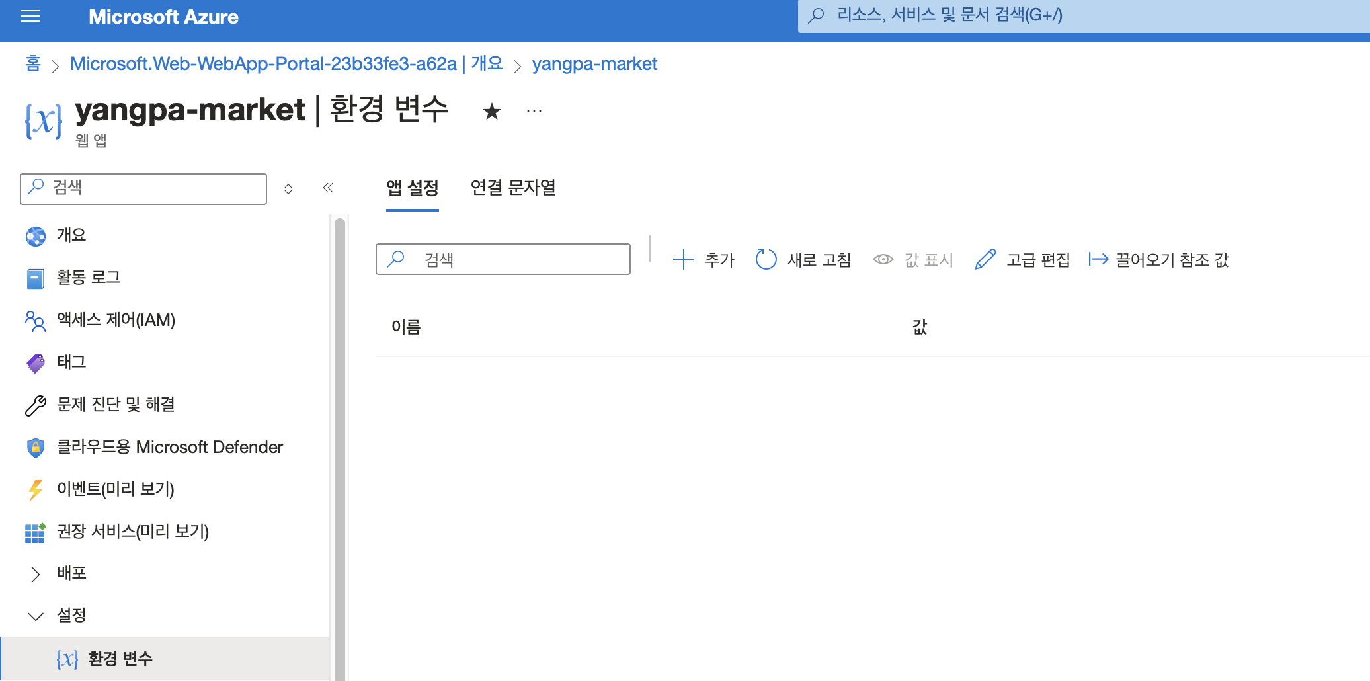The height and width of the screenshot is (681, 1370).
Task: Open 권장 서비스(미리 보기)
Action: pyautogui.click(x=133, y=531)
